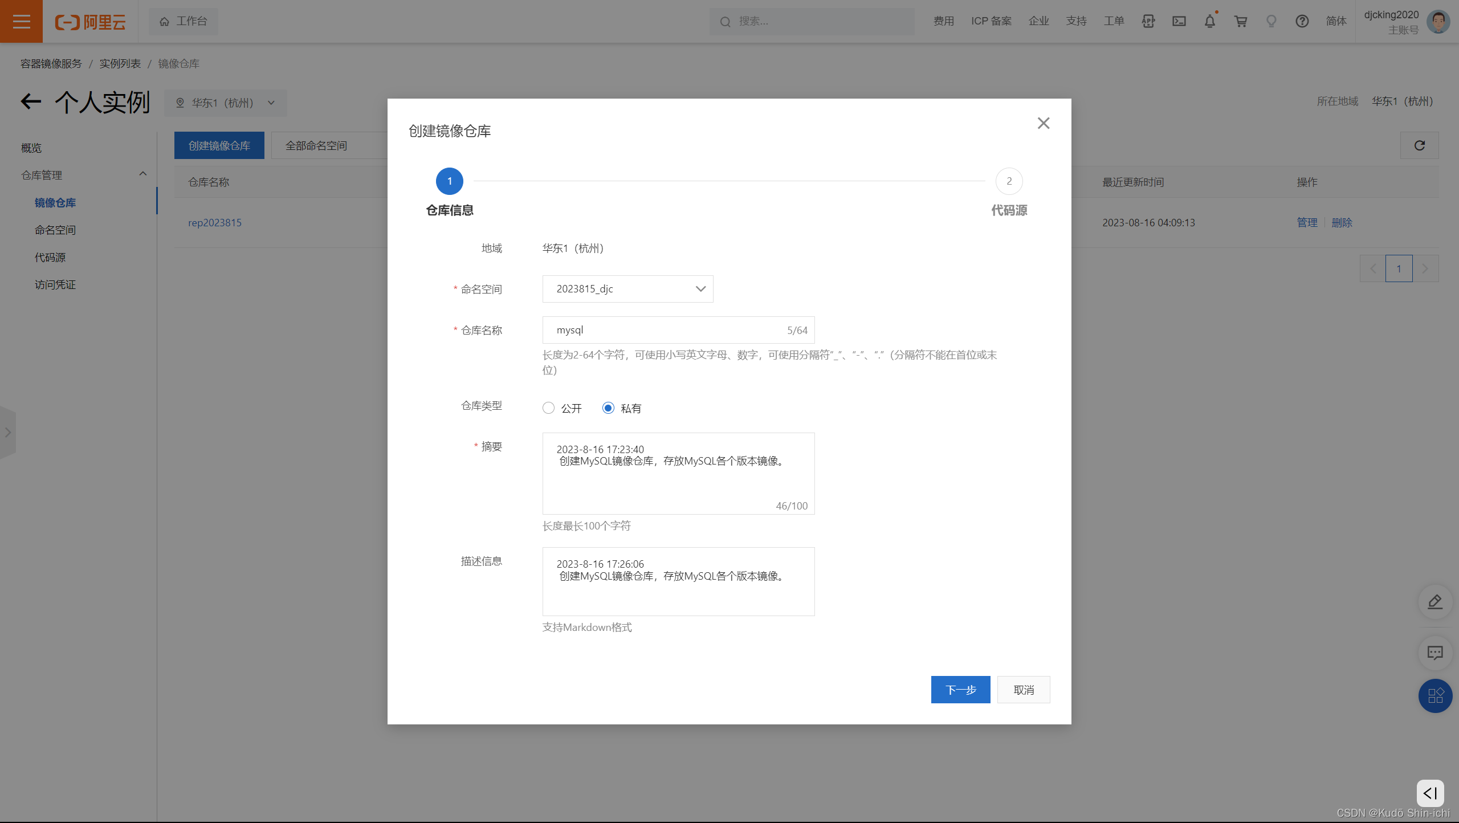Open the 命名空间 dropdown 2023815_djc
The height and width of the screenshot is (823, 1459).
click(627, 289)
